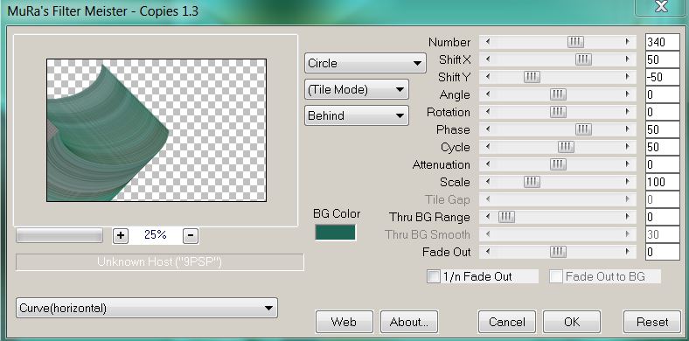Click the Reset button
The height and width of the screenshot is (341, 689).
(x=652, y=322)
